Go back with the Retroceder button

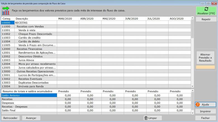click(11, 118)
